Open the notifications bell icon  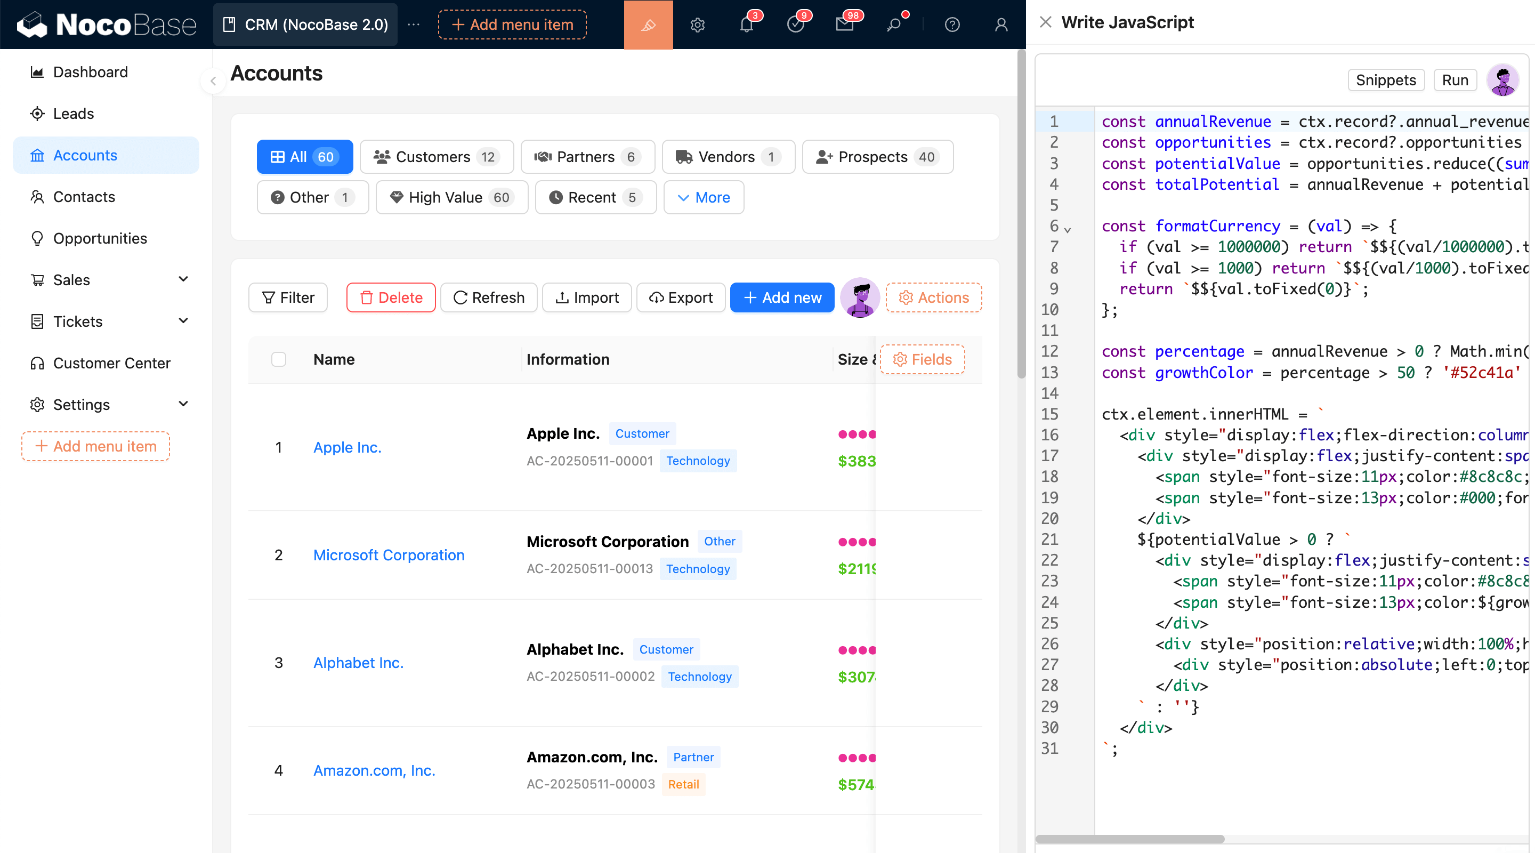(x=746, y=25)
